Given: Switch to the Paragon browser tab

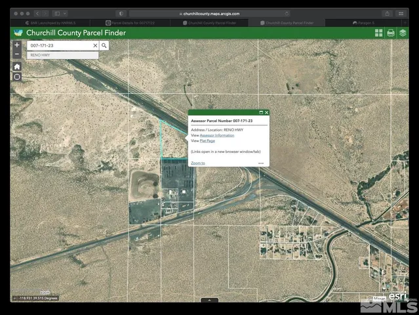Looking at the screenshot, I should (364, 22).
